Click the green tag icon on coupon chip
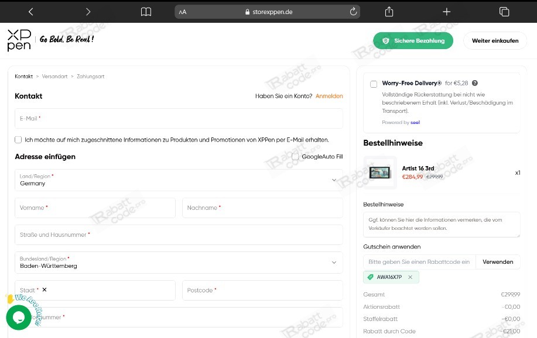 370,277
